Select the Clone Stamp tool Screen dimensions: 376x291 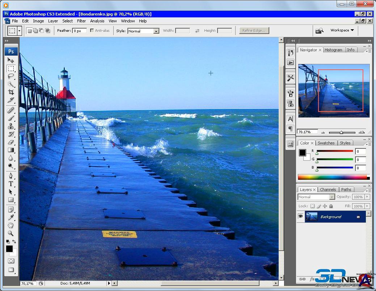[x=11, y=126]
